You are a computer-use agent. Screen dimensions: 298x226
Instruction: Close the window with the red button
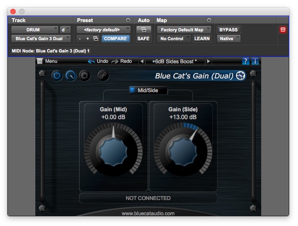tap(13, 12)
